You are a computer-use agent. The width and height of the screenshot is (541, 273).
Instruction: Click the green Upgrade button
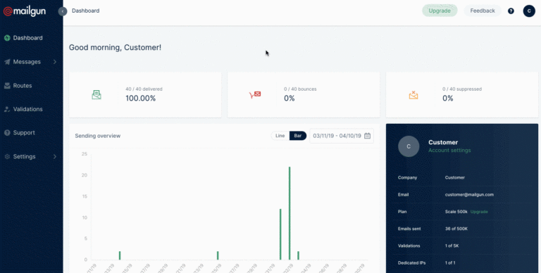click(x=440, y=11)
